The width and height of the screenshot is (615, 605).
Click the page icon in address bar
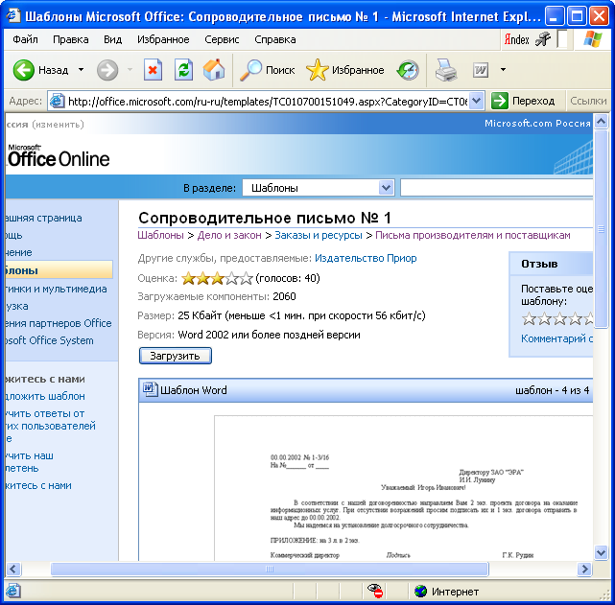[x=57, y=101]
